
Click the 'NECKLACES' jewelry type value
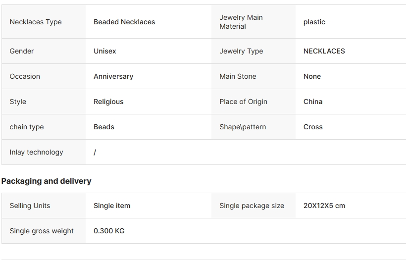(324, 51)
